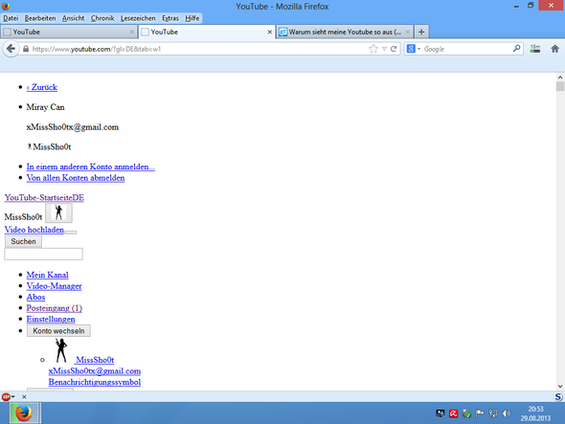Click the xMissSho0tx@gmail.com link
Viewport: 565px width, 424px height.
coord(95,371)
